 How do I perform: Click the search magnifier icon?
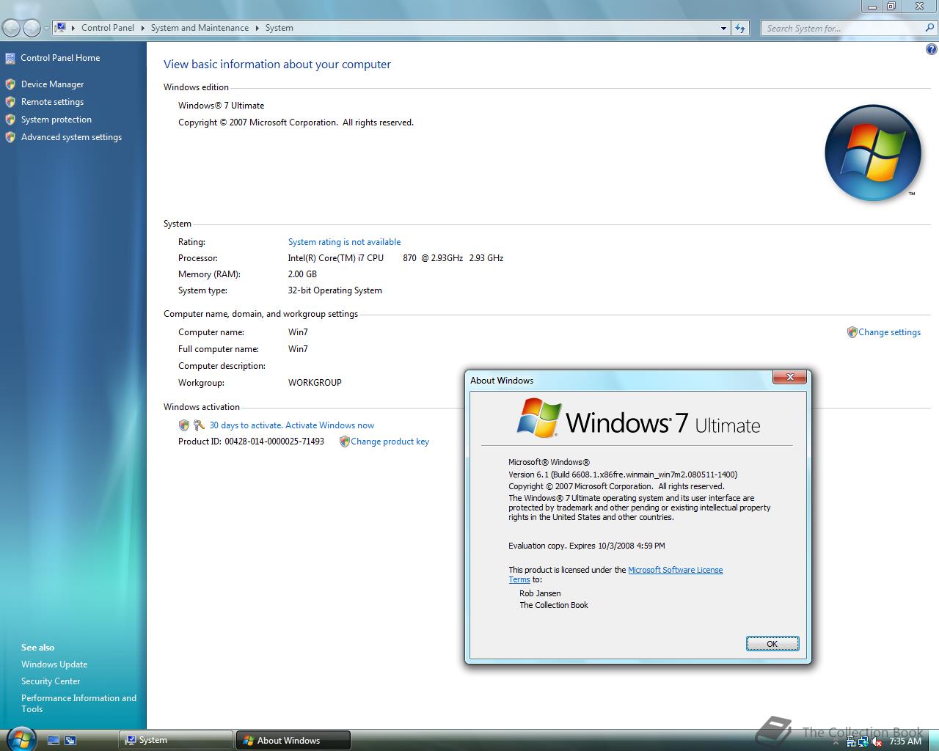tap(930, 28)
